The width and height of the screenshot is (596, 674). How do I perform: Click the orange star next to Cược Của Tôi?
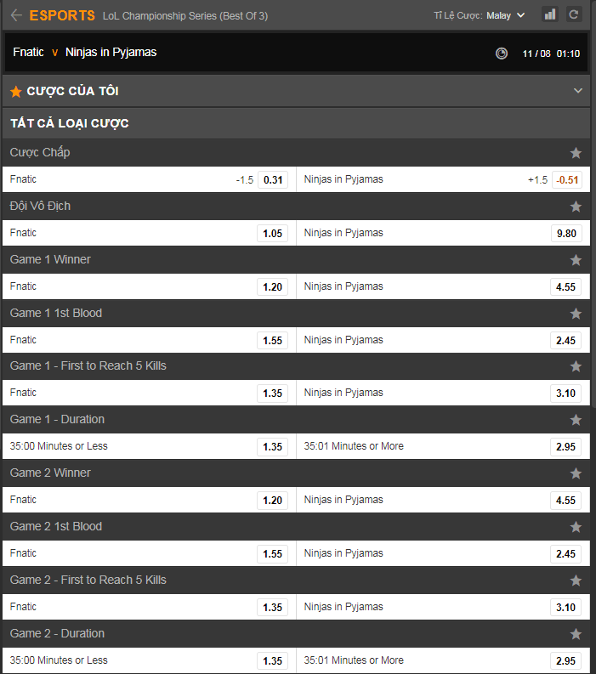tap(16, 92)
